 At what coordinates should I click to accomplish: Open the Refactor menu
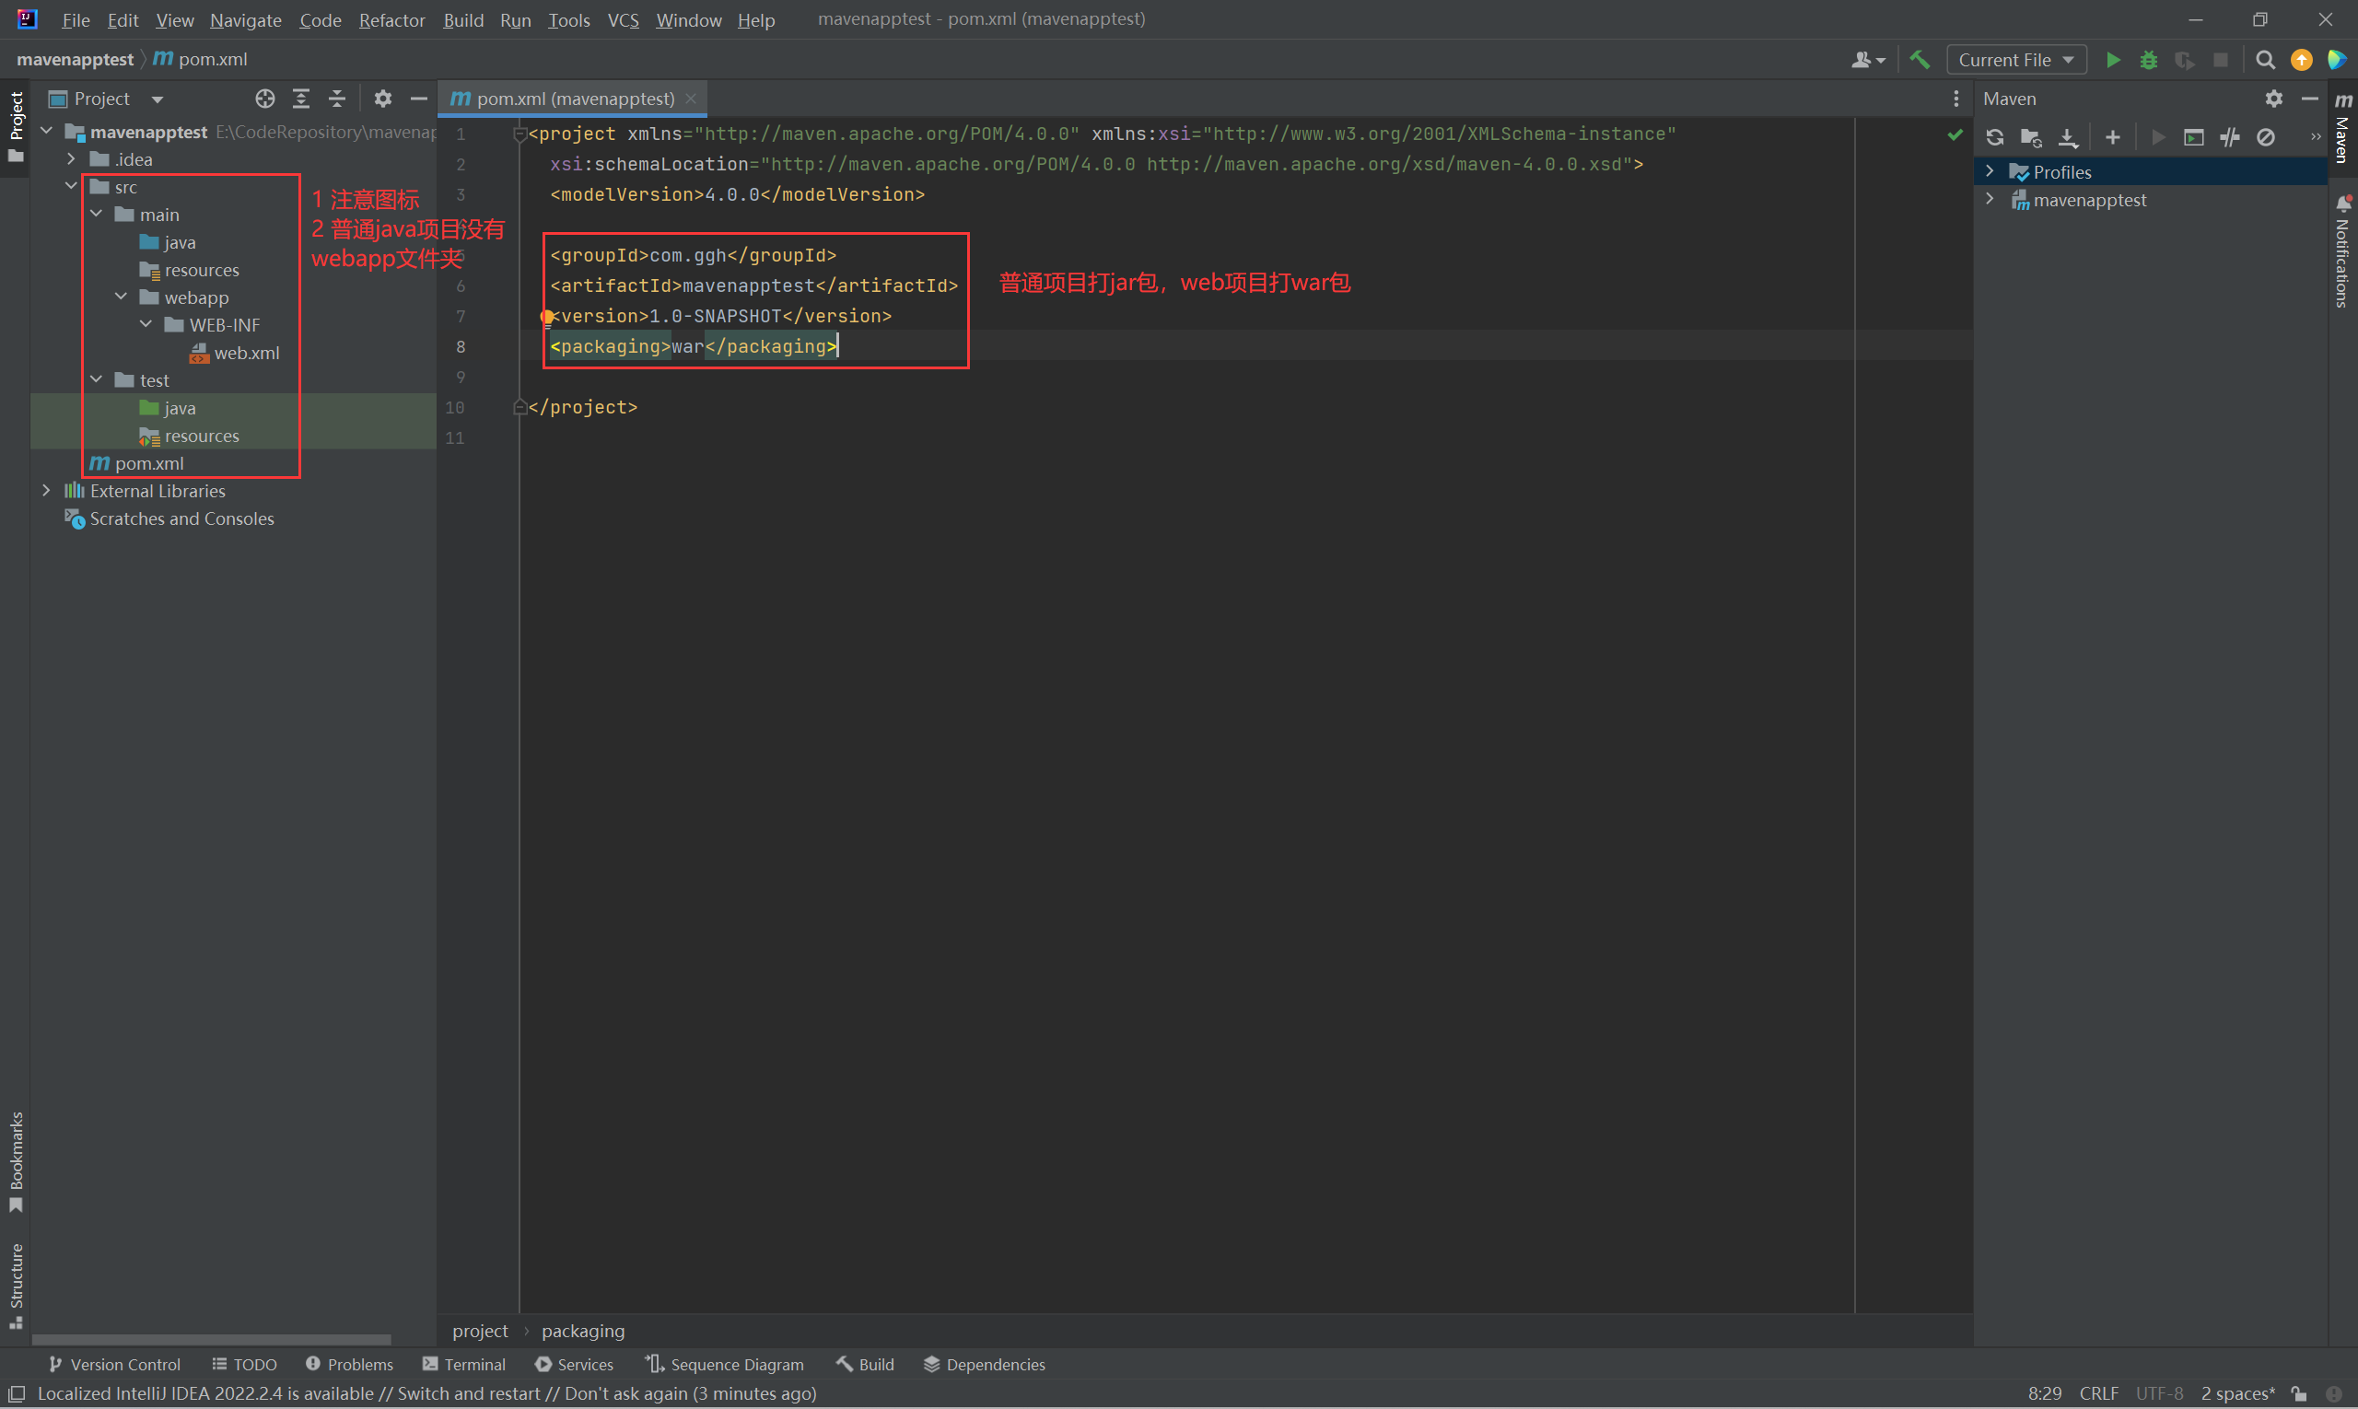pyautogui.click(x=391, y=20)
